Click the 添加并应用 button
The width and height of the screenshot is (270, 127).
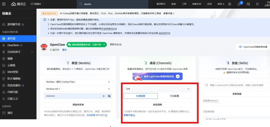(78, 105)
